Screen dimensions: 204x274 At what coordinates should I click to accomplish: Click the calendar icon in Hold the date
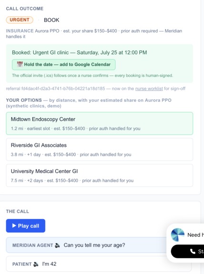tap(20, 64)
